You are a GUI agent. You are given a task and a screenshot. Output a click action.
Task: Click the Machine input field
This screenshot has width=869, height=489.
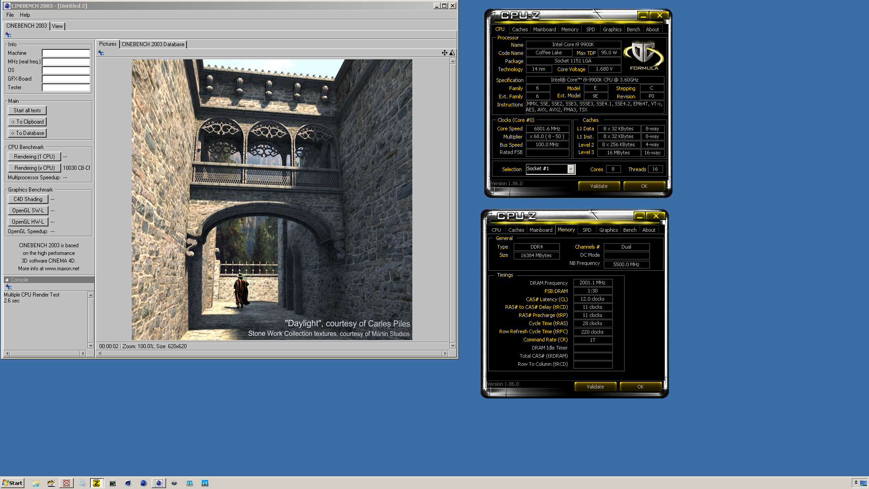pos(66,53)
